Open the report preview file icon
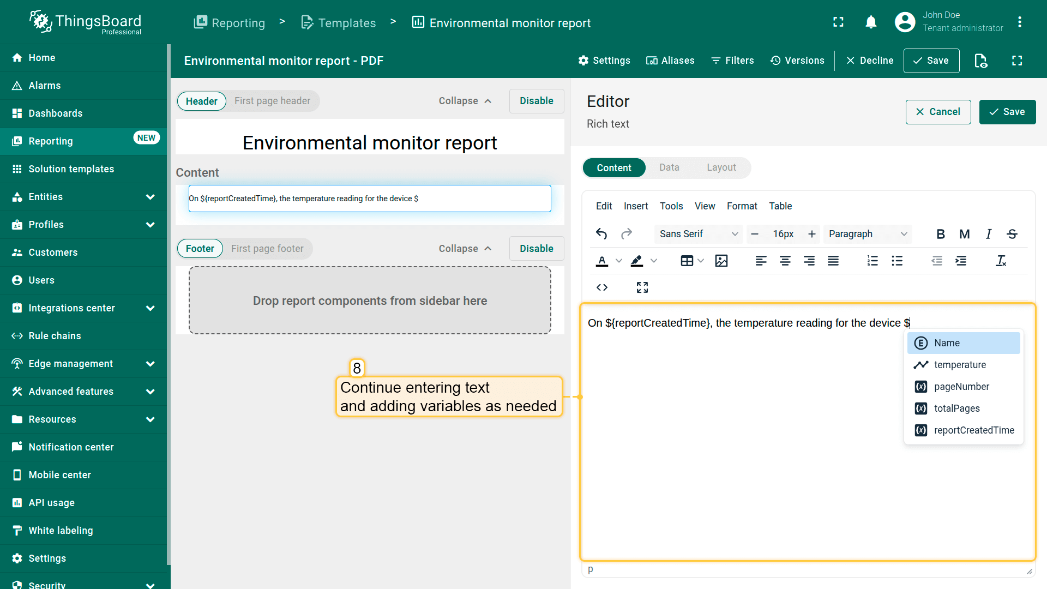Viewport: 1047px width, 589px height. click(x=981, y=61)
